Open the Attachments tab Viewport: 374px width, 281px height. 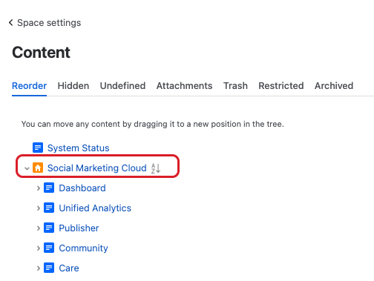tap(184, 86)
